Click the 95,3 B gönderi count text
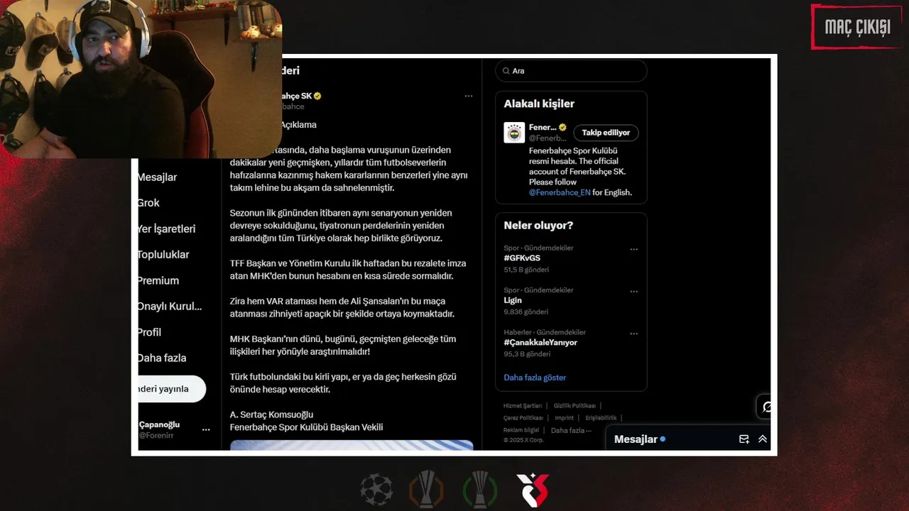The height and width of the screenshot is (511, 909). pyautogui.click(x=527, y=353)
